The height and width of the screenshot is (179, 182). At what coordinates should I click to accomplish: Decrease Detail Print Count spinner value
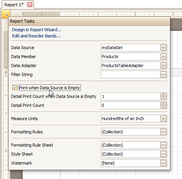pyautogui.click(x=163, y=107)
